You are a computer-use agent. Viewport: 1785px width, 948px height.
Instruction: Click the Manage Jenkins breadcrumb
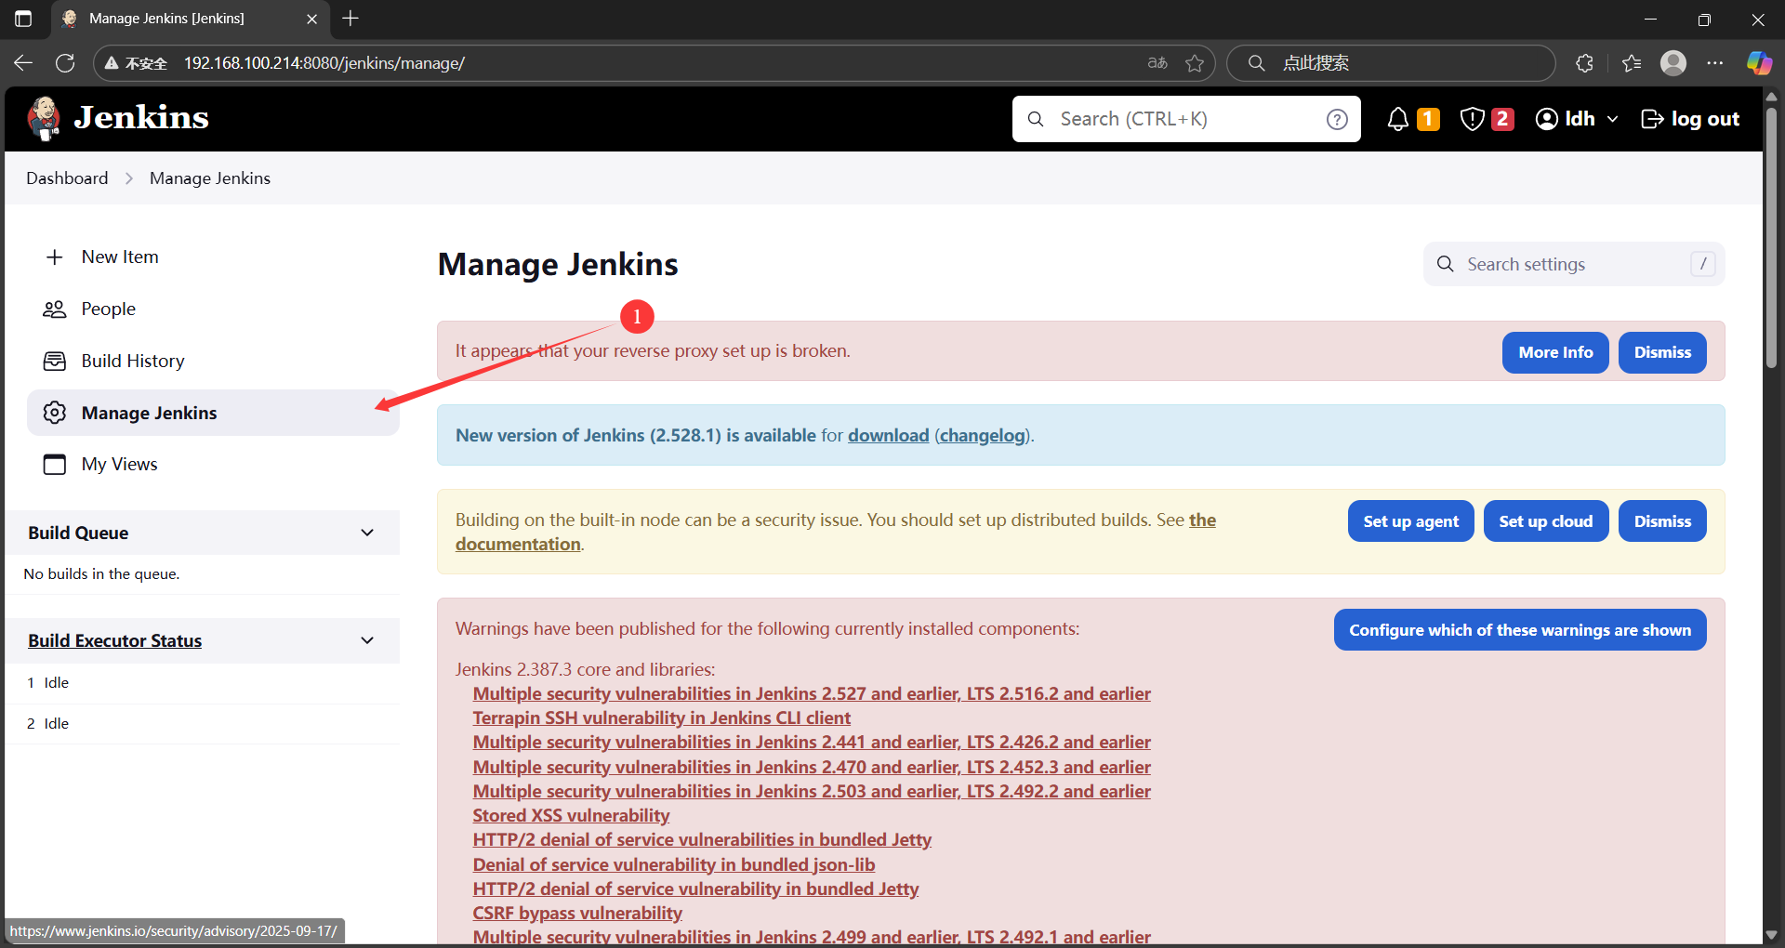coord(210,178)
